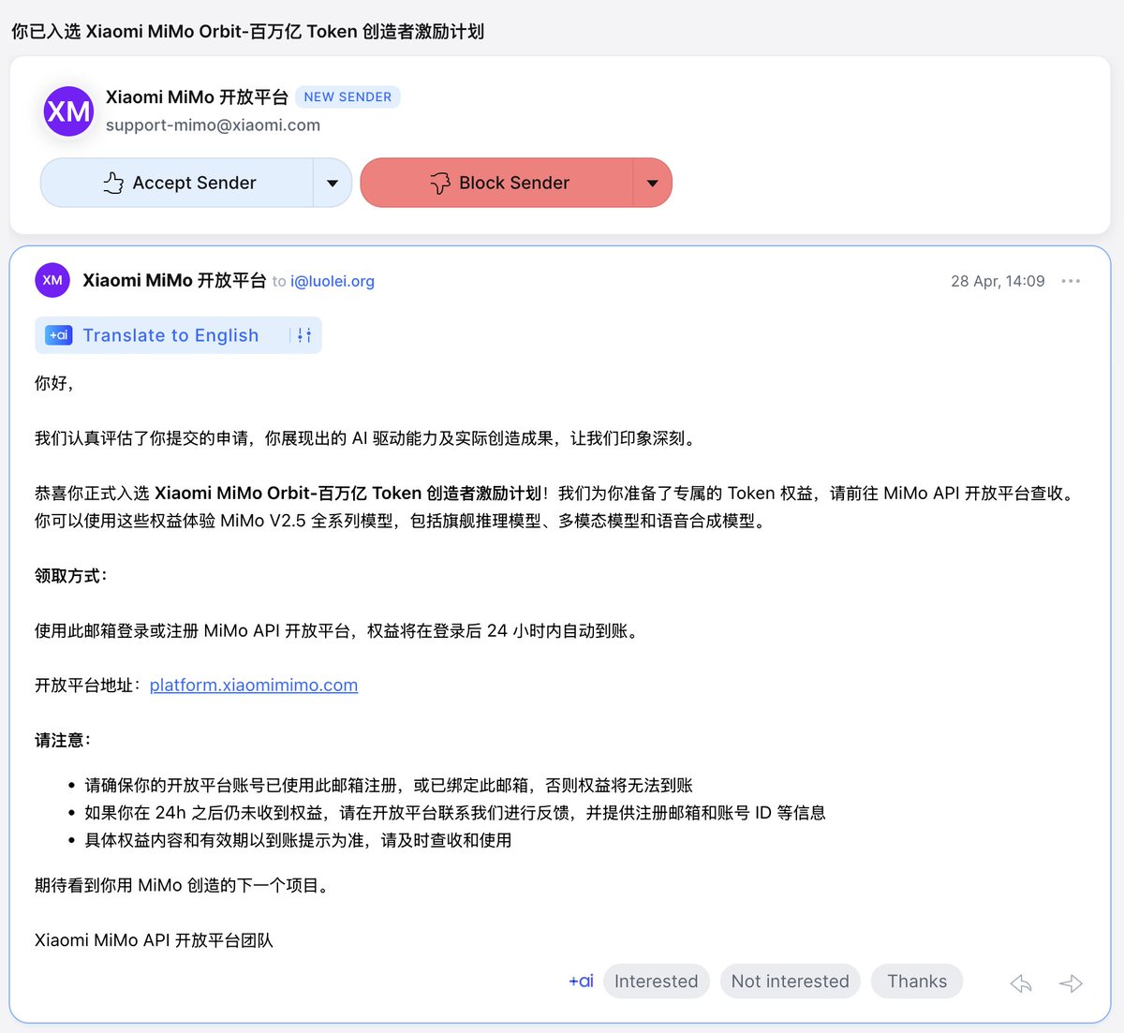This screenshot has width=1124, height=1033.
Task: Click sender name Xiaomi MiMo 开放平台 in top card
Action: click(197, 96)
